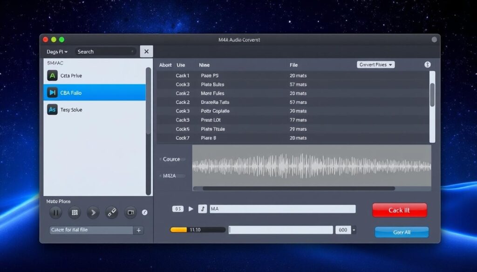The width and height of the screenshot is (477, 272).
Task: Click the small white circular icon after toolbar
Action: tap(144, 212)
